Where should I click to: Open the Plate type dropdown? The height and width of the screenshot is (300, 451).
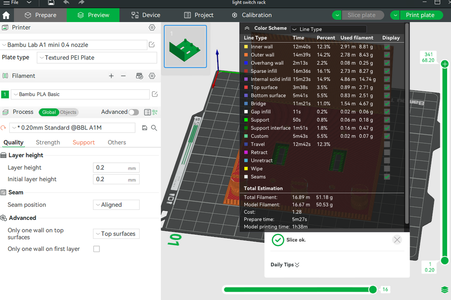pos(97,58)
